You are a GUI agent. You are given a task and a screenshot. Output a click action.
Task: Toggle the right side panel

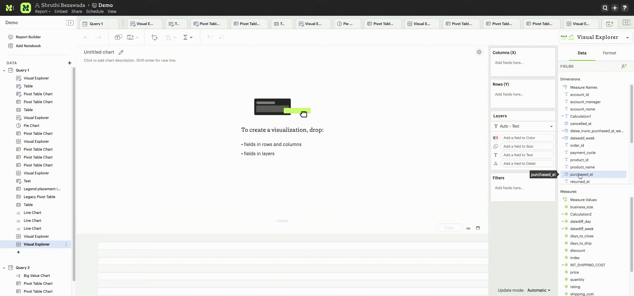pyautogui.click(x=626, y=23)
